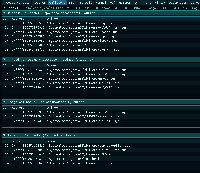Click address 0xfffff8035148e300 of ntoskrnl.exe
Screen dimensions: 200x173
click(28, 159)
